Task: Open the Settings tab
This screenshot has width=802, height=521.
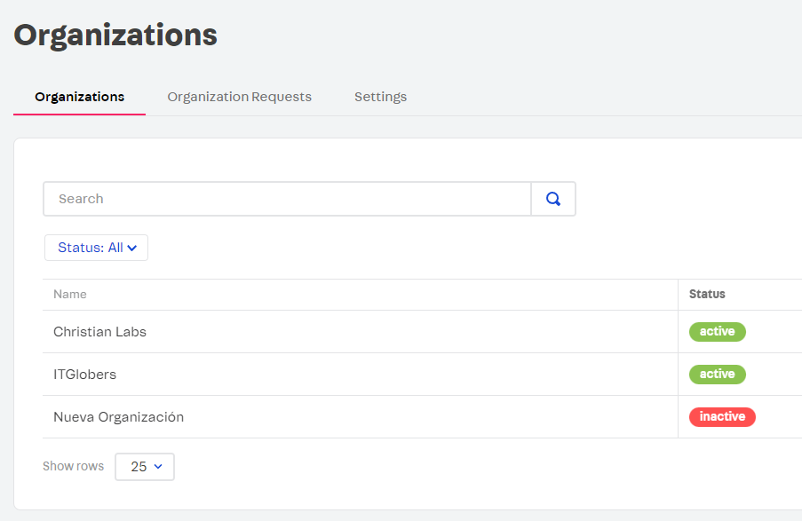Action: [x=380, y=97]
